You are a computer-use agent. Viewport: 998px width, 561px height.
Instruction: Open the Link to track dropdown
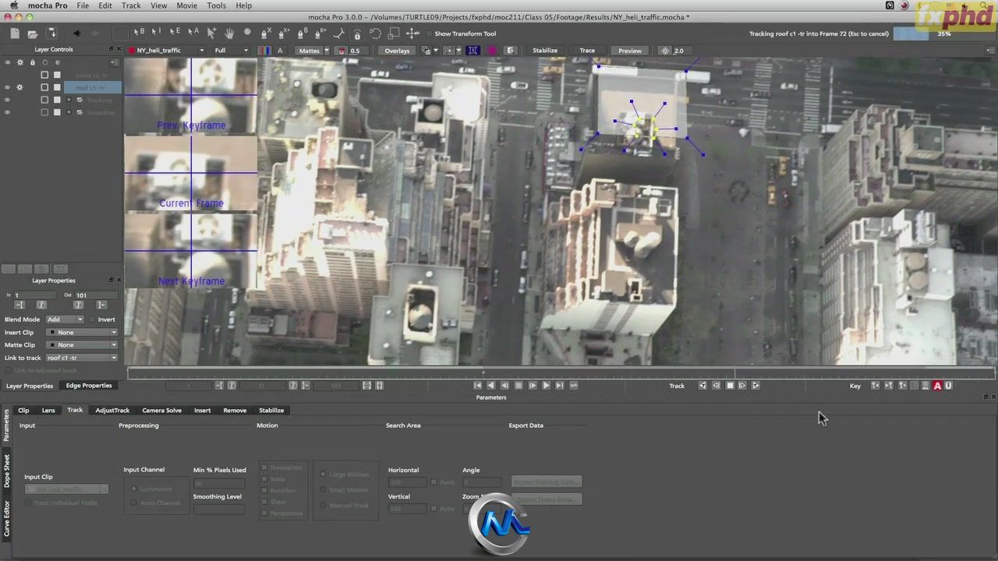[82, 358]
